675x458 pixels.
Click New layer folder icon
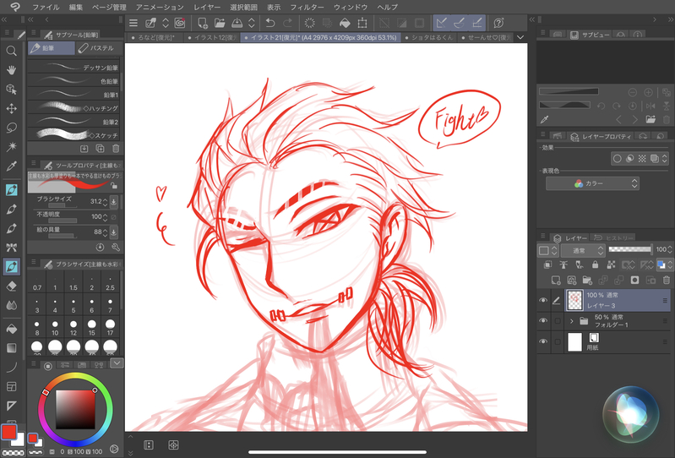point(587,281)
